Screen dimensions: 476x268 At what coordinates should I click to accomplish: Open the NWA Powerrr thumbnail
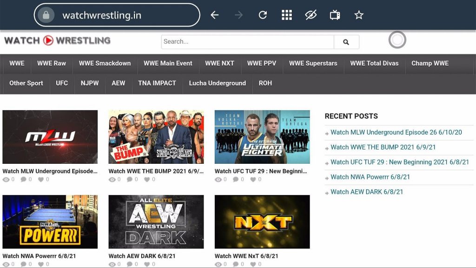pyautogui.click(x=50, y=222)
